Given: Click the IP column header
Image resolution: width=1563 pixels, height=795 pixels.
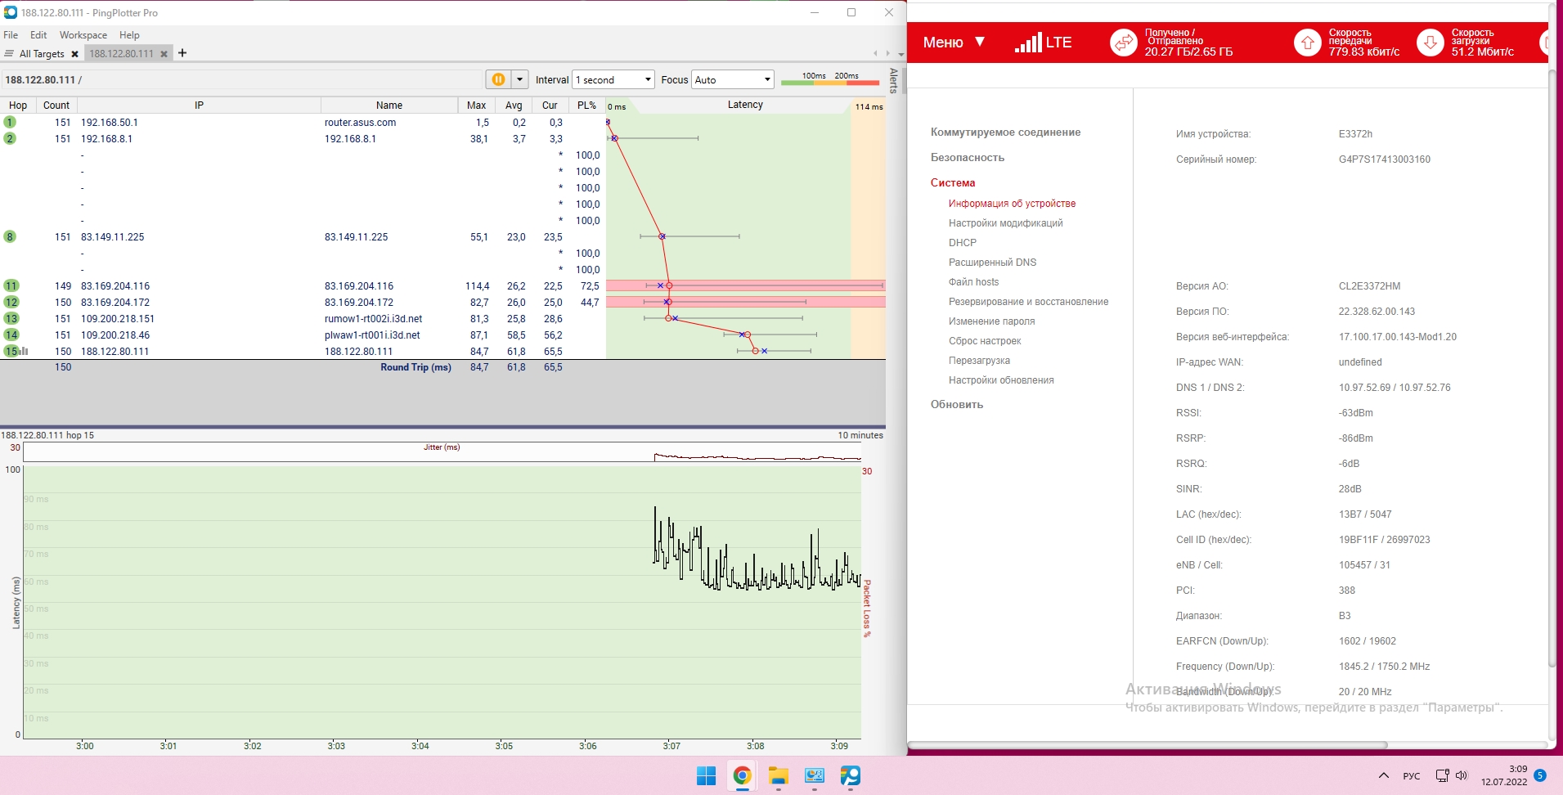Looking at the screenshot, I should point(199,106).
